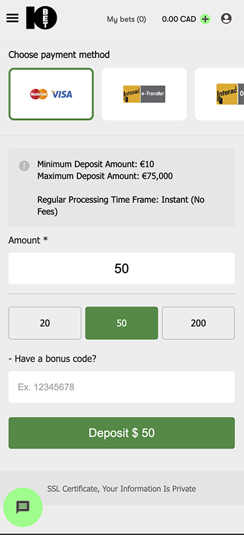Choose the 50 quick amount

click(122, 323)
